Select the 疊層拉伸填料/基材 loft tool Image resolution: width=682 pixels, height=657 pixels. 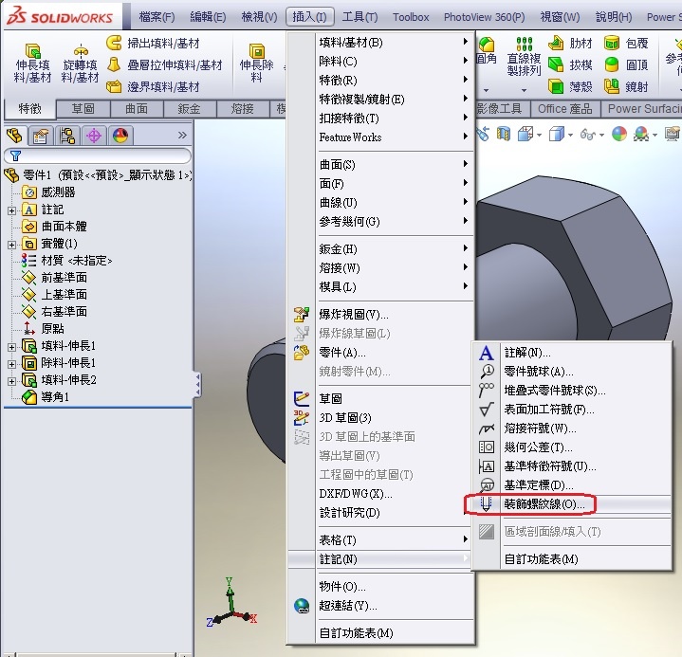[164, 64]
